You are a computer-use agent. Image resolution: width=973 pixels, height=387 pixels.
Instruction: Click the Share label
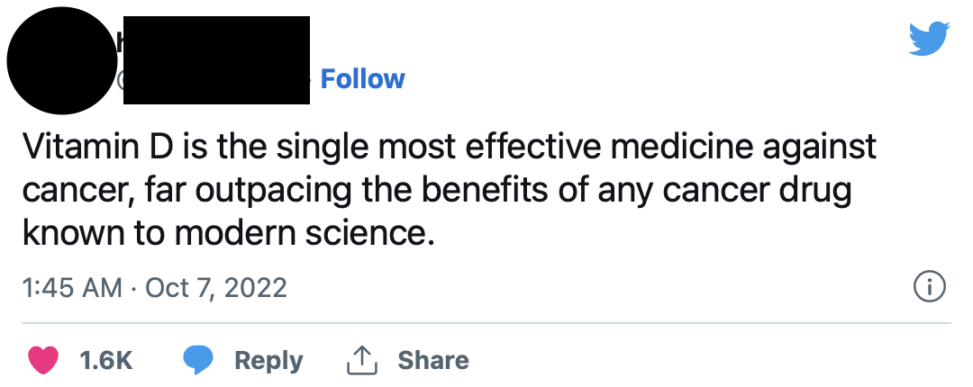tap(433, 360)
